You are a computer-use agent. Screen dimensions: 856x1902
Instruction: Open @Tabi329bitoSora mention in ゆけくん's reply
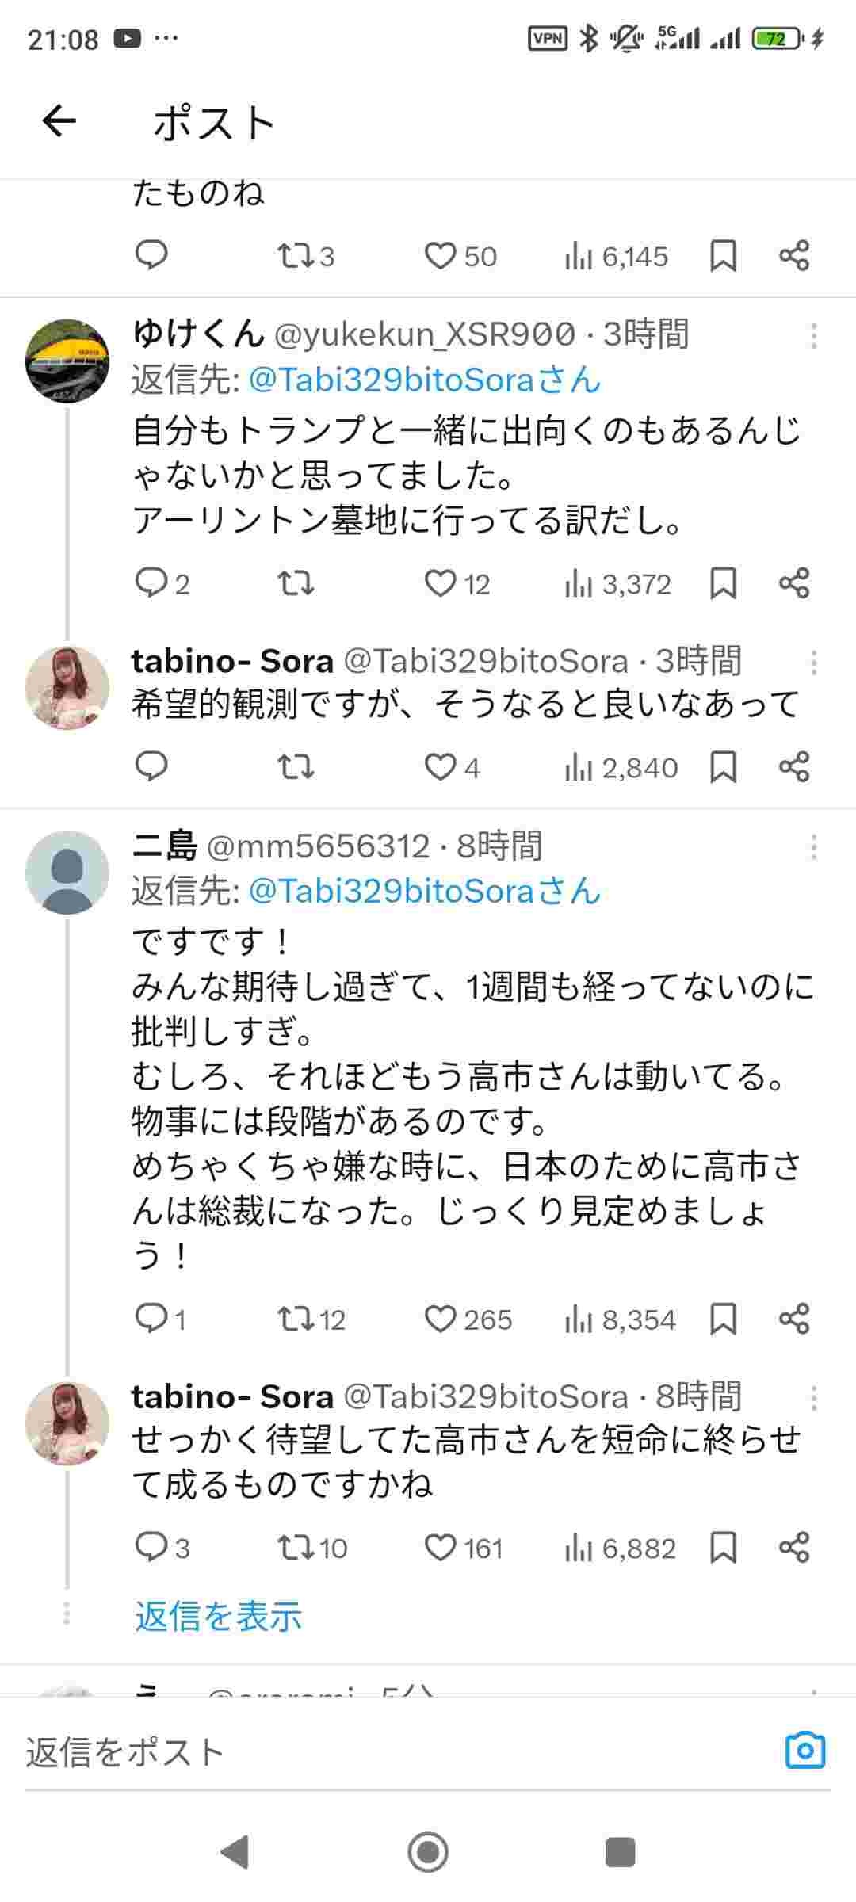425,380
